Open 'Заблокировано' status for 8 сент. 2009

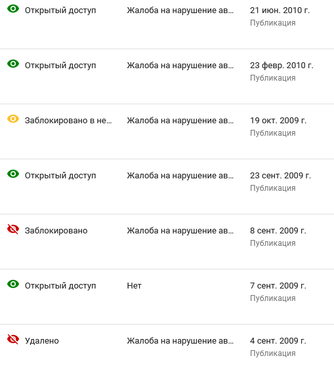56,231
